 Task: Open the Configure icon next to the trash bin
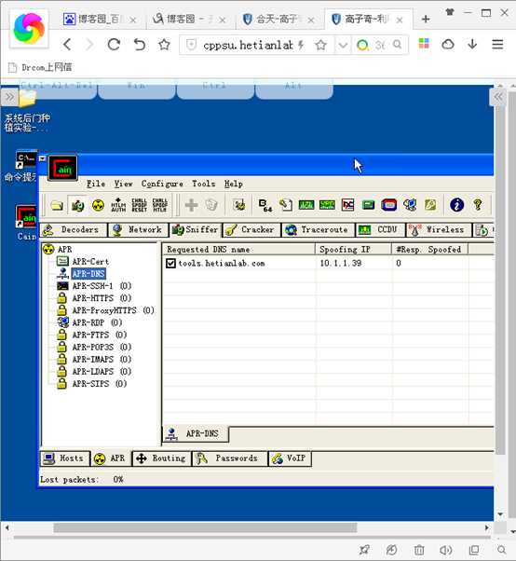(x=239, y=205)
